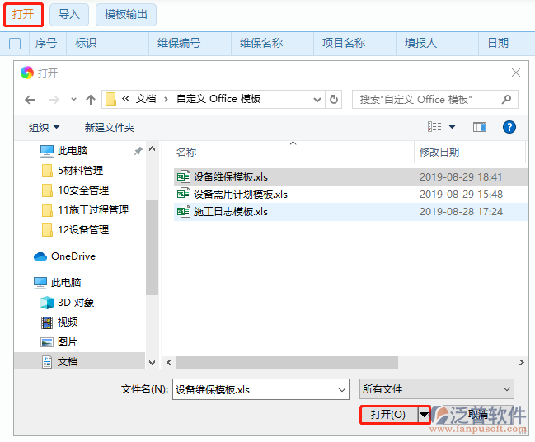Select file 设备维保模板.xls
535x442 pixels.
350,177
